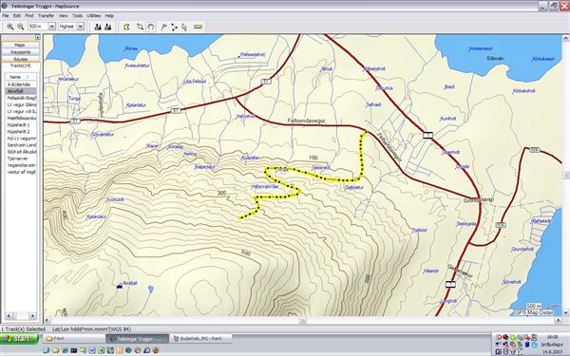Click the Windows Start button
This screenshot has width=570, height=356.
tap(19, 339)
